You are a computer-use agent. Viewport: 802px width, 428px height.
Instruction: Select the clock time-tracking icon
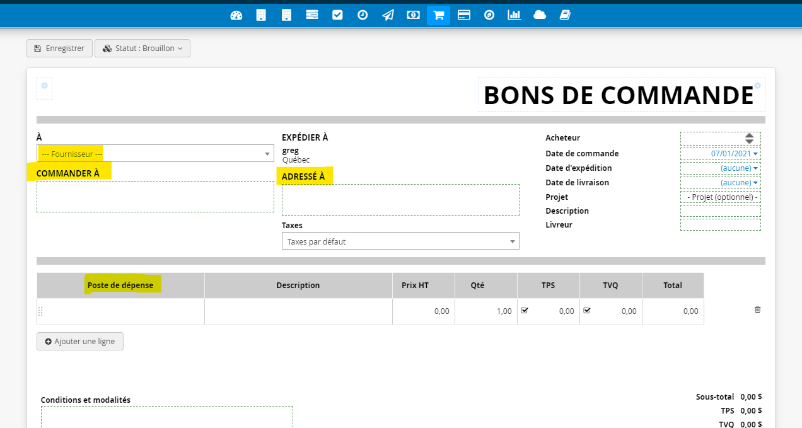point(362,14)
